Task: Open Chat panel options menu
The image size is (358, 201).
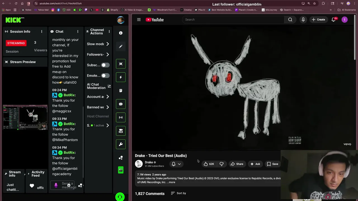Action: pyautogui.click(x=78, y=32)
